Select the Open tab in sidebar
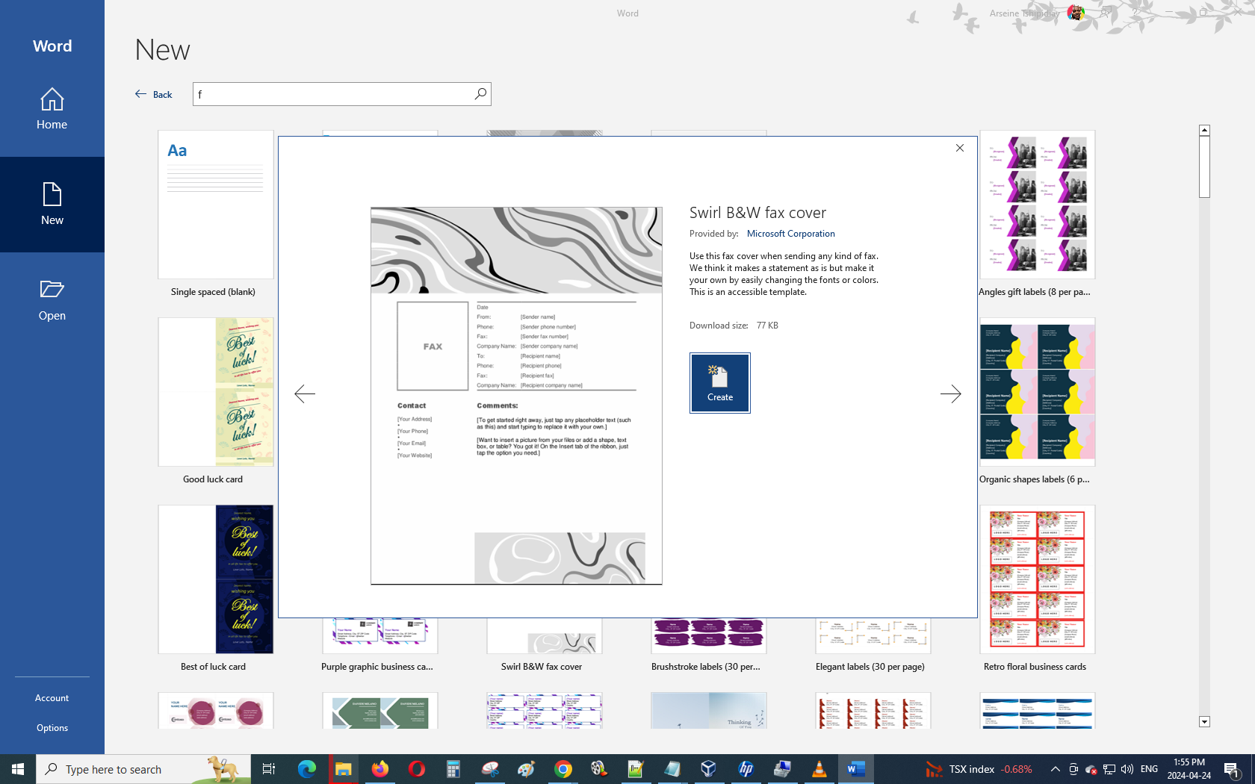Screen dimensions: 1255x784 [52, 300]
